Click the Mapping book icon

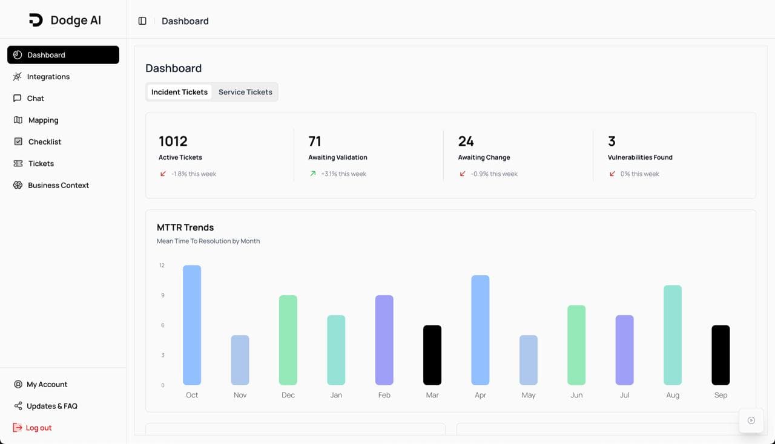point(17,120)
